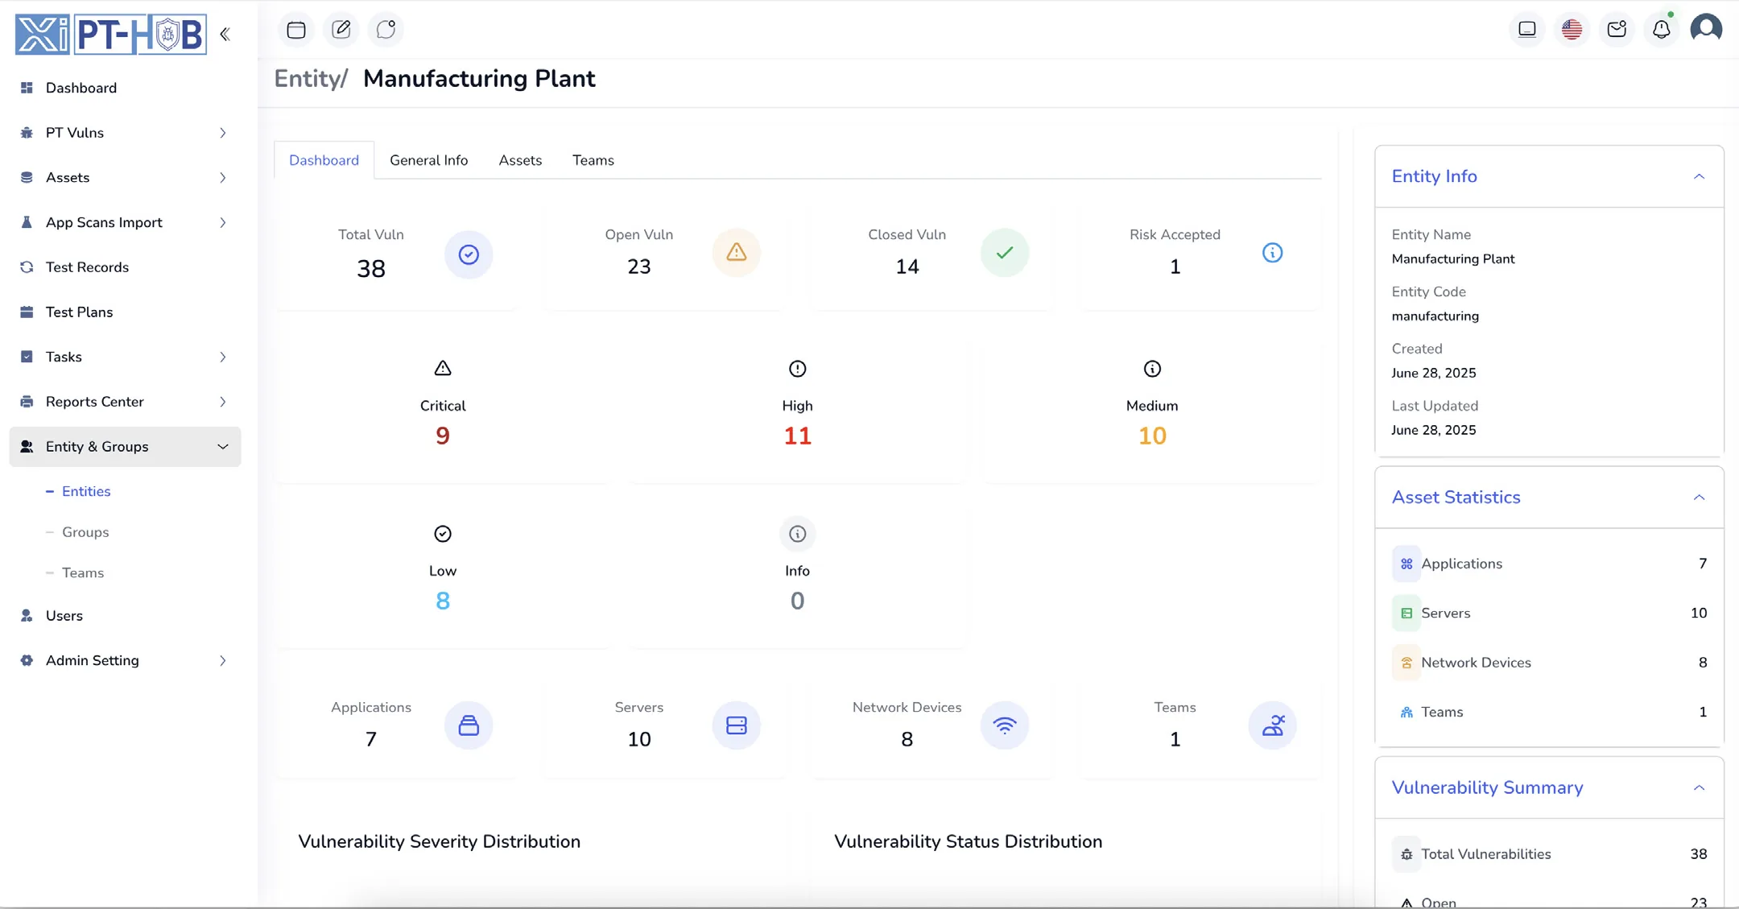Open the Teams tab

click(593, 160)
